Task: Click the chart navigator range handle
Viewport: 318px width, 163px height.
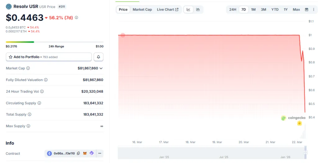Action: tap(306, 152)
